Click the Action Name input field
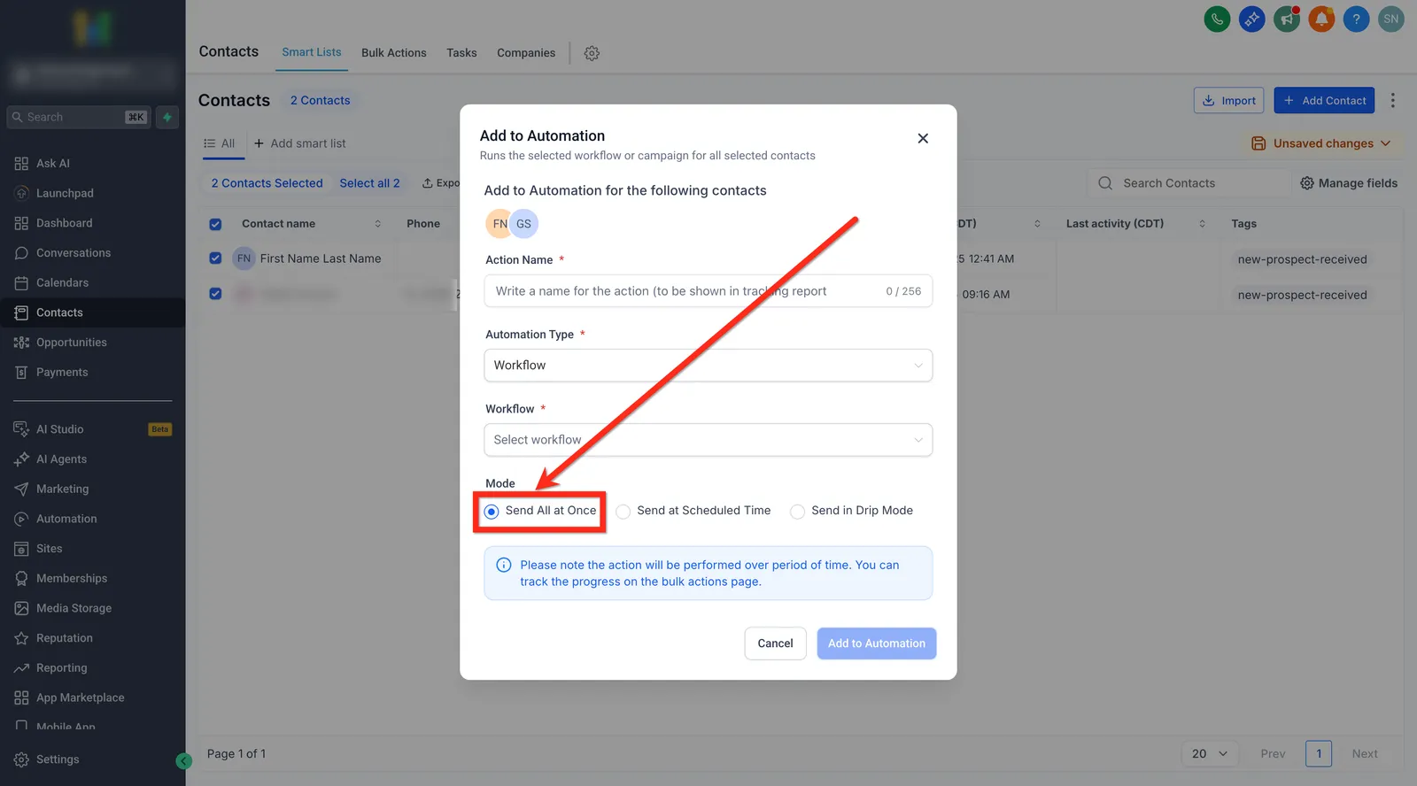1417x786 pixels. tap(708, 291)
